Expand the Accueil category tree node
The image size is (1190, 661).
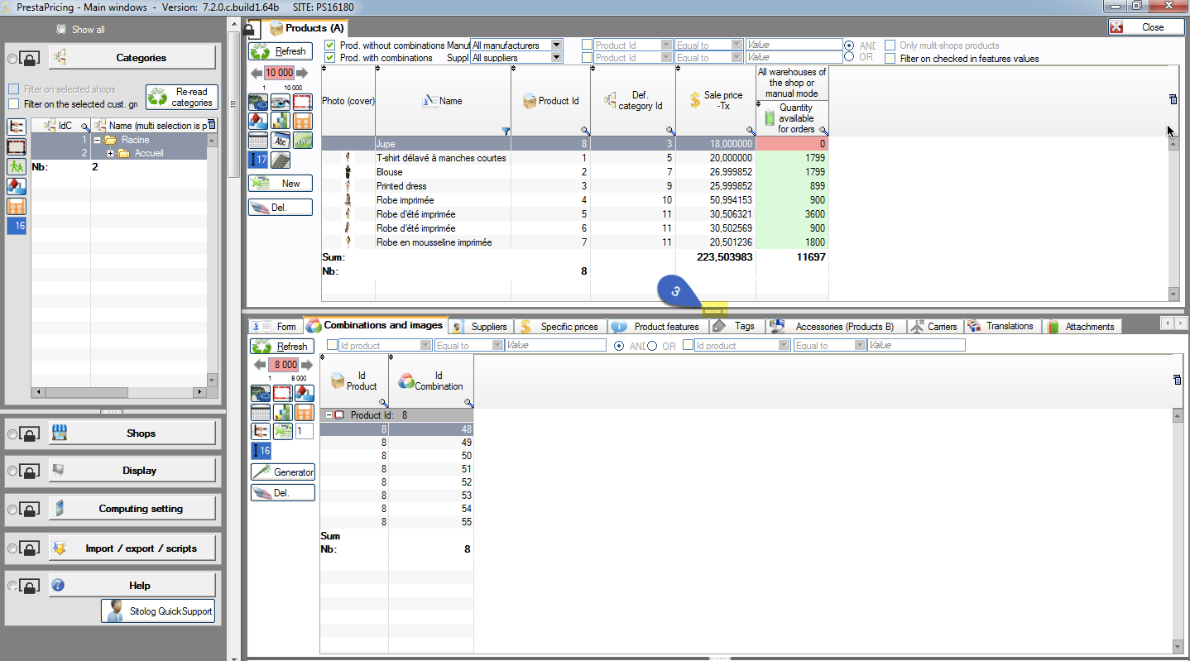pos(111,154)
